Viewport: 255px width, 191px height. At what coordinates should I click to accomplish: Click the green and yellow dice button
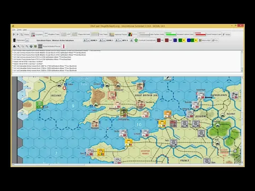182,40
